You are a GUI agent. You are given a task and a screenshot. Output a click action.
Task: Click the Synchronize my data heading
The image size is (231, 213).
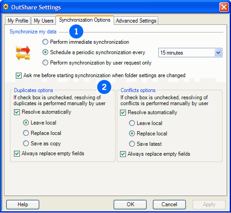[33, 32]
